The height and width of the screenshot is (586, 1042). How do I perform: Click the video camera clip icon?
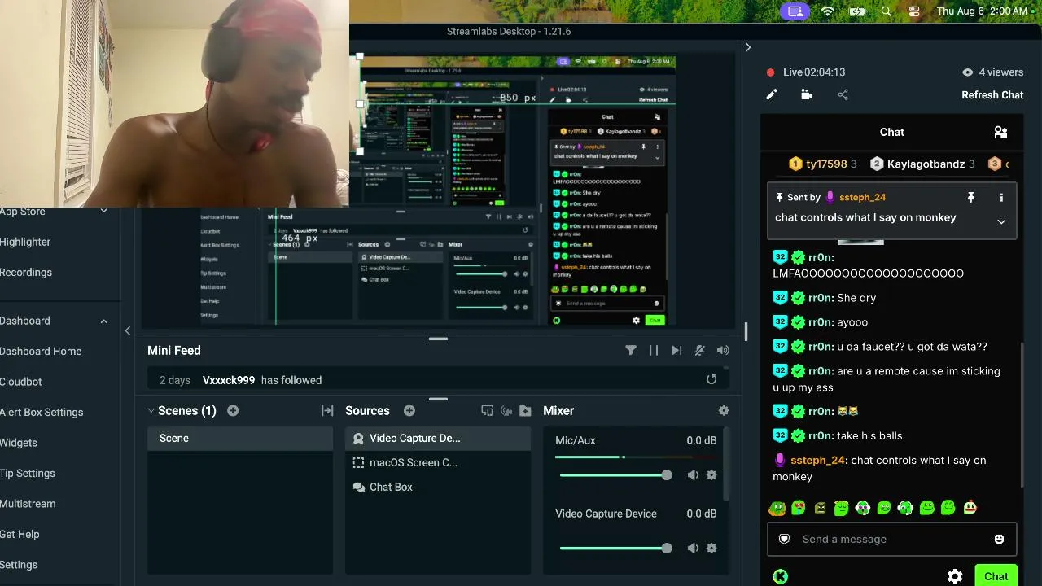807,94
